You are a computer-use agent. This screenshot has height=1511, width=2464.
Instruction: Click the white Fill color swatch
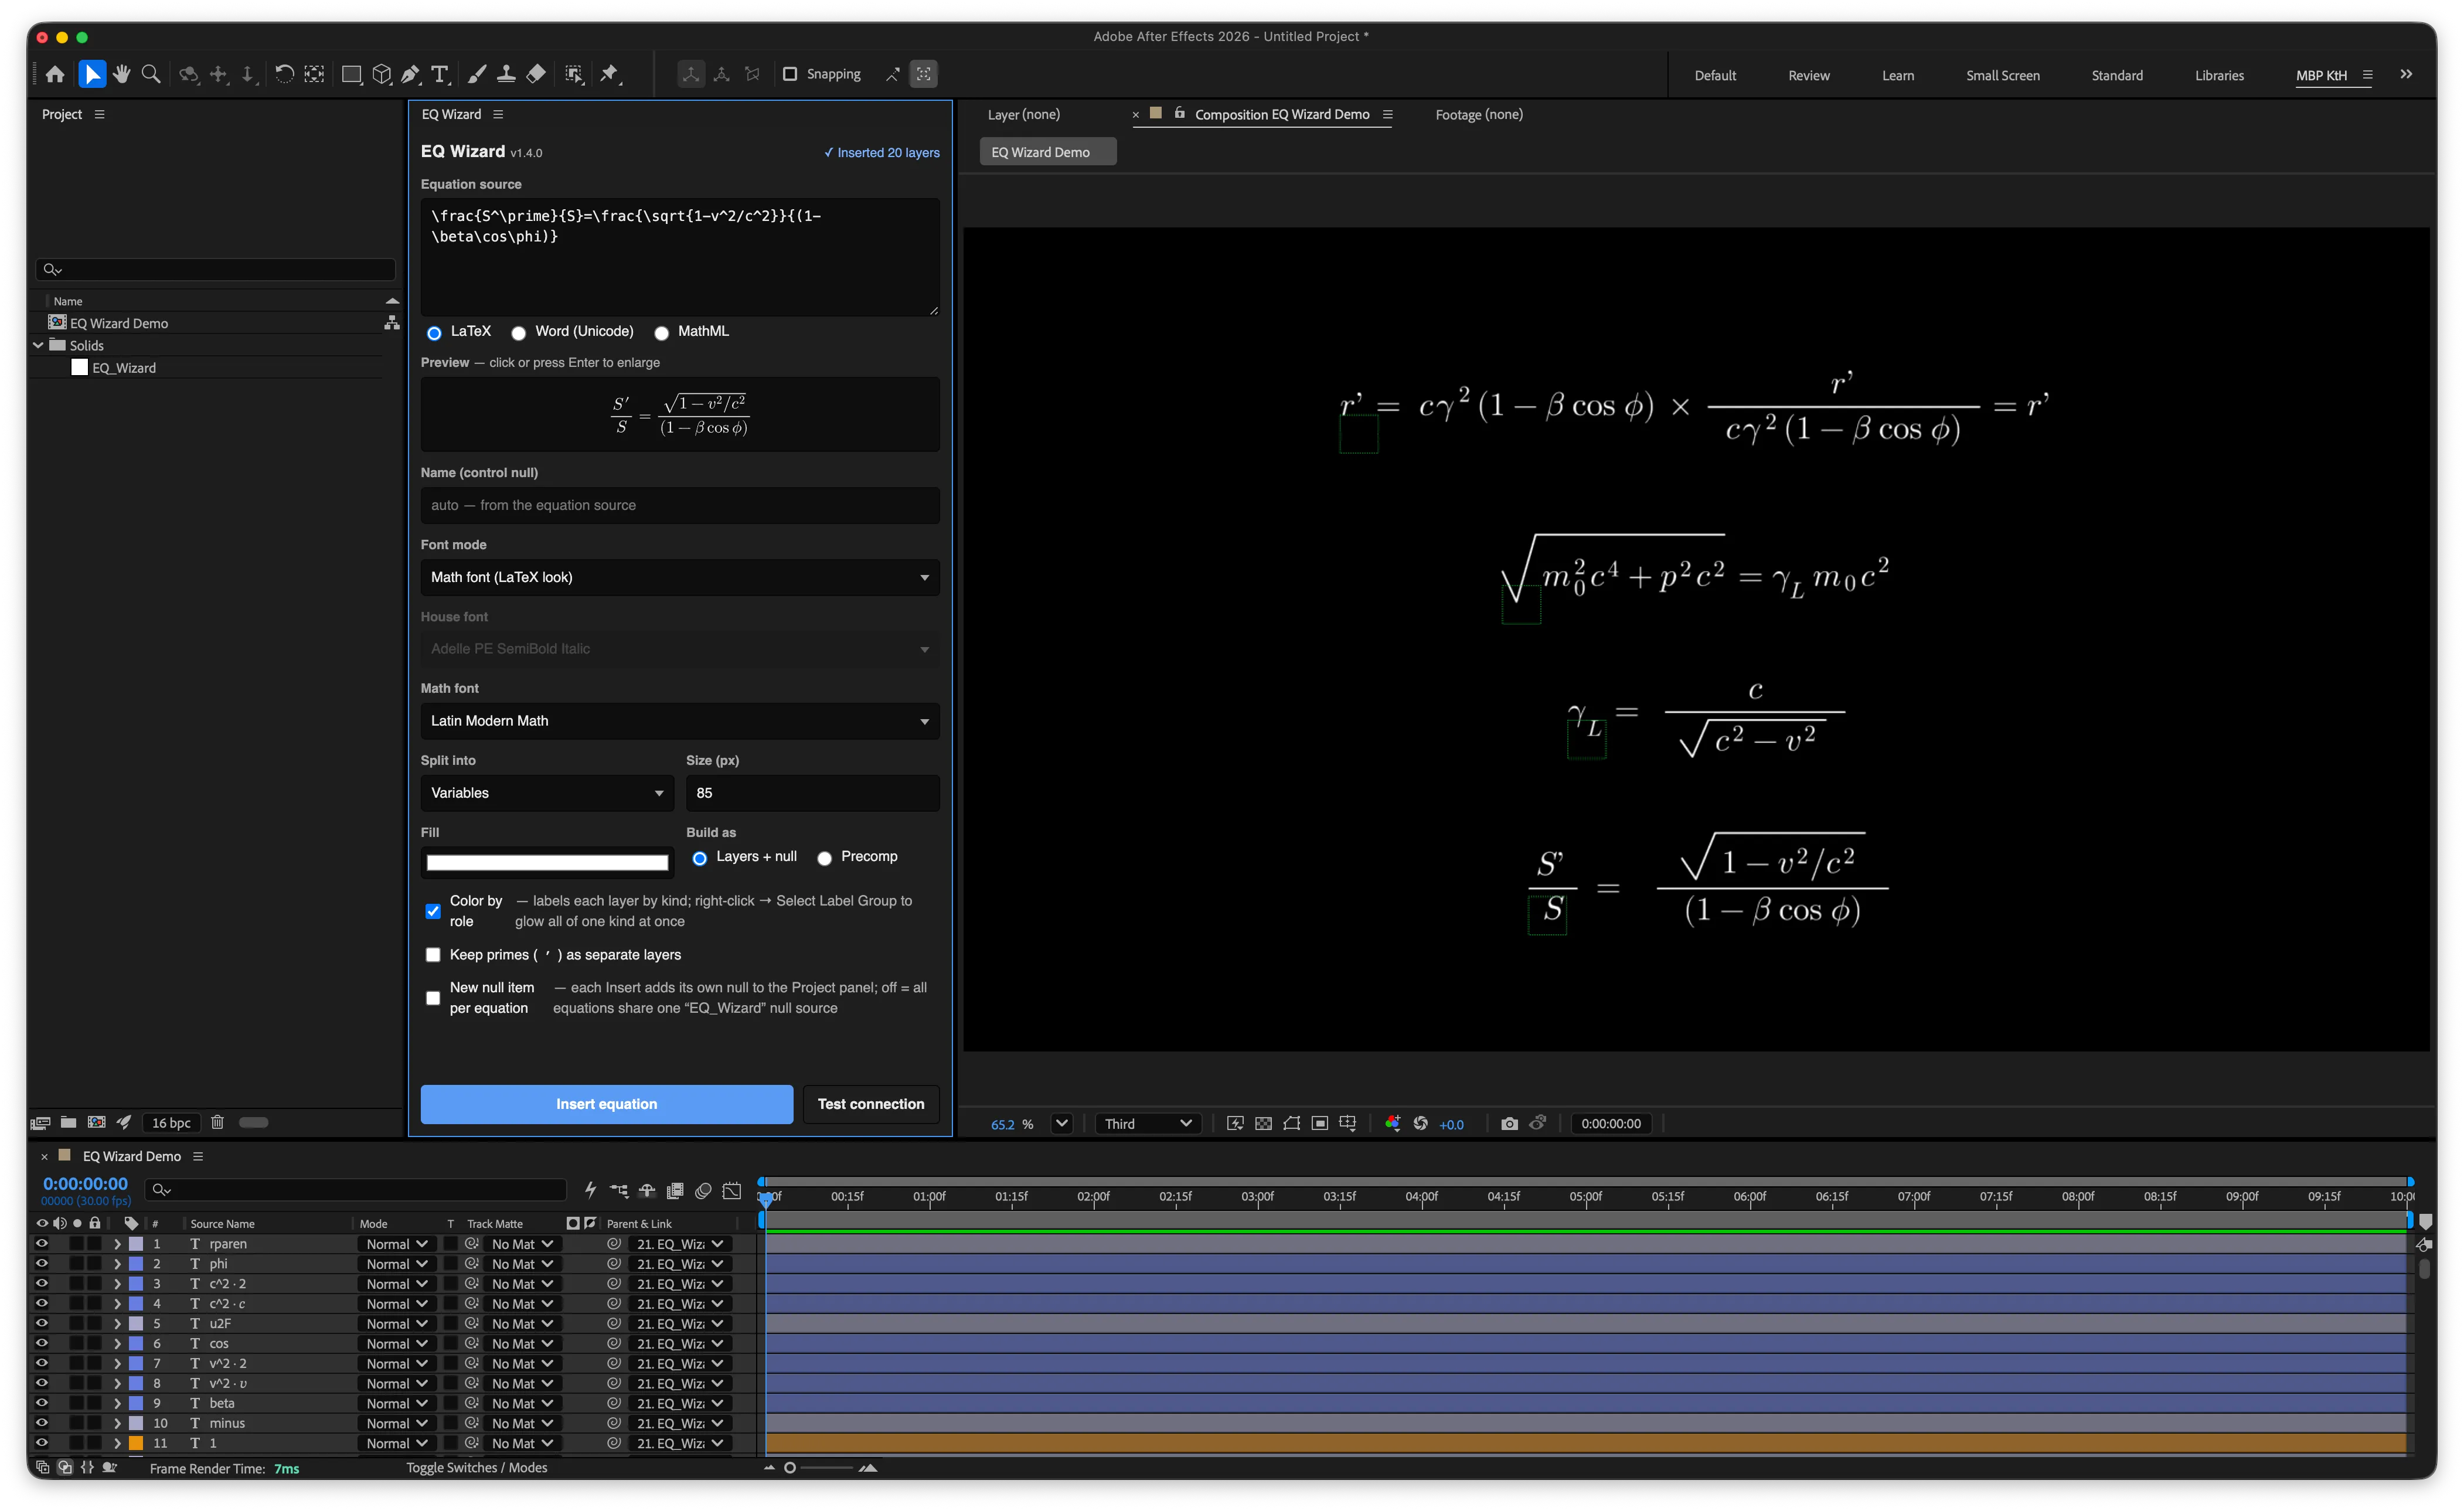(x=547, y=862)
